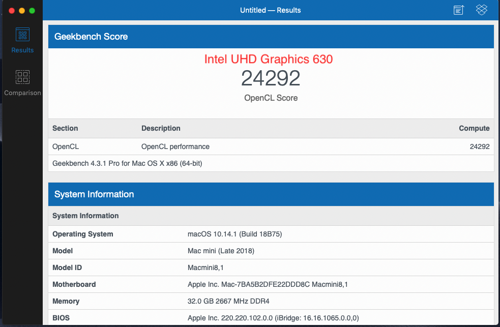This screenshot has height=327, width=500.
Task: Click the Description column header
Action: pyautogui.click(x=161, y=128)
